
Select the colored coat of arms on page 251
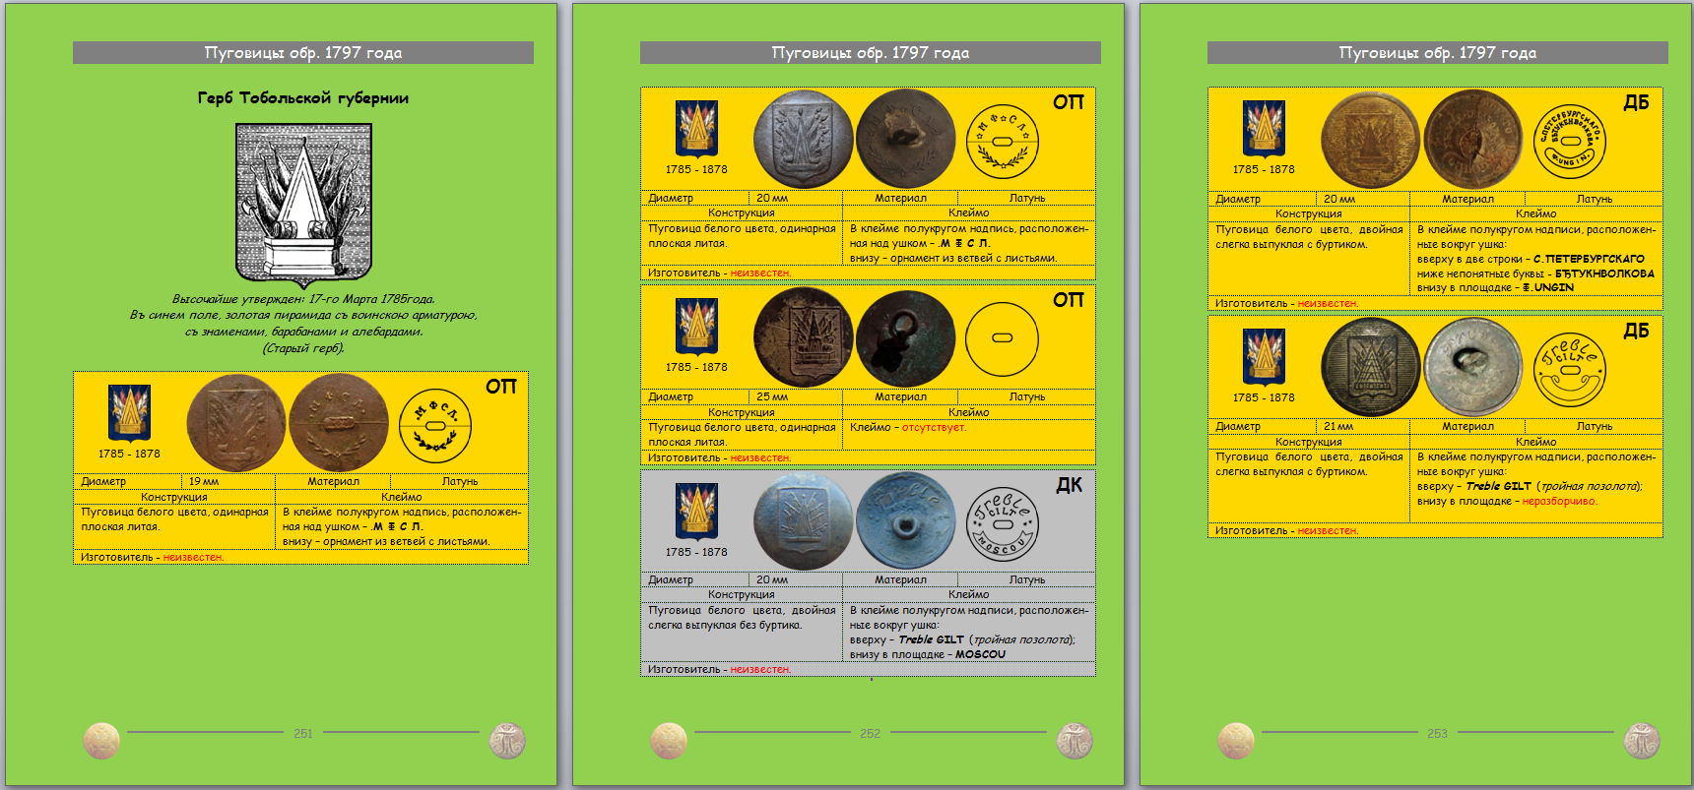(129, 413)
